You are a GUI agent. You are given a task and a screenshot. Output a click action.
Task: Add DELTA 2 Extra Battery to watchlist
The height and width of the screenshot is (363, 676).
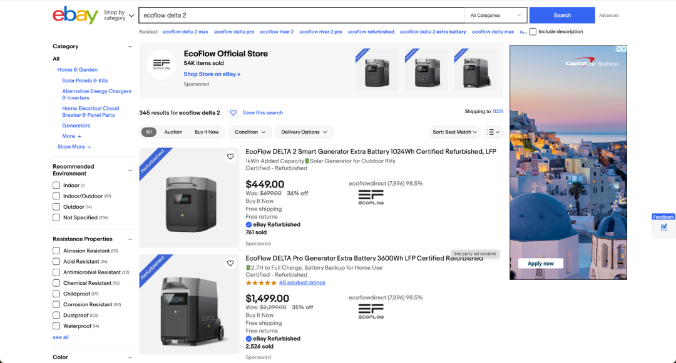(230, 157)
